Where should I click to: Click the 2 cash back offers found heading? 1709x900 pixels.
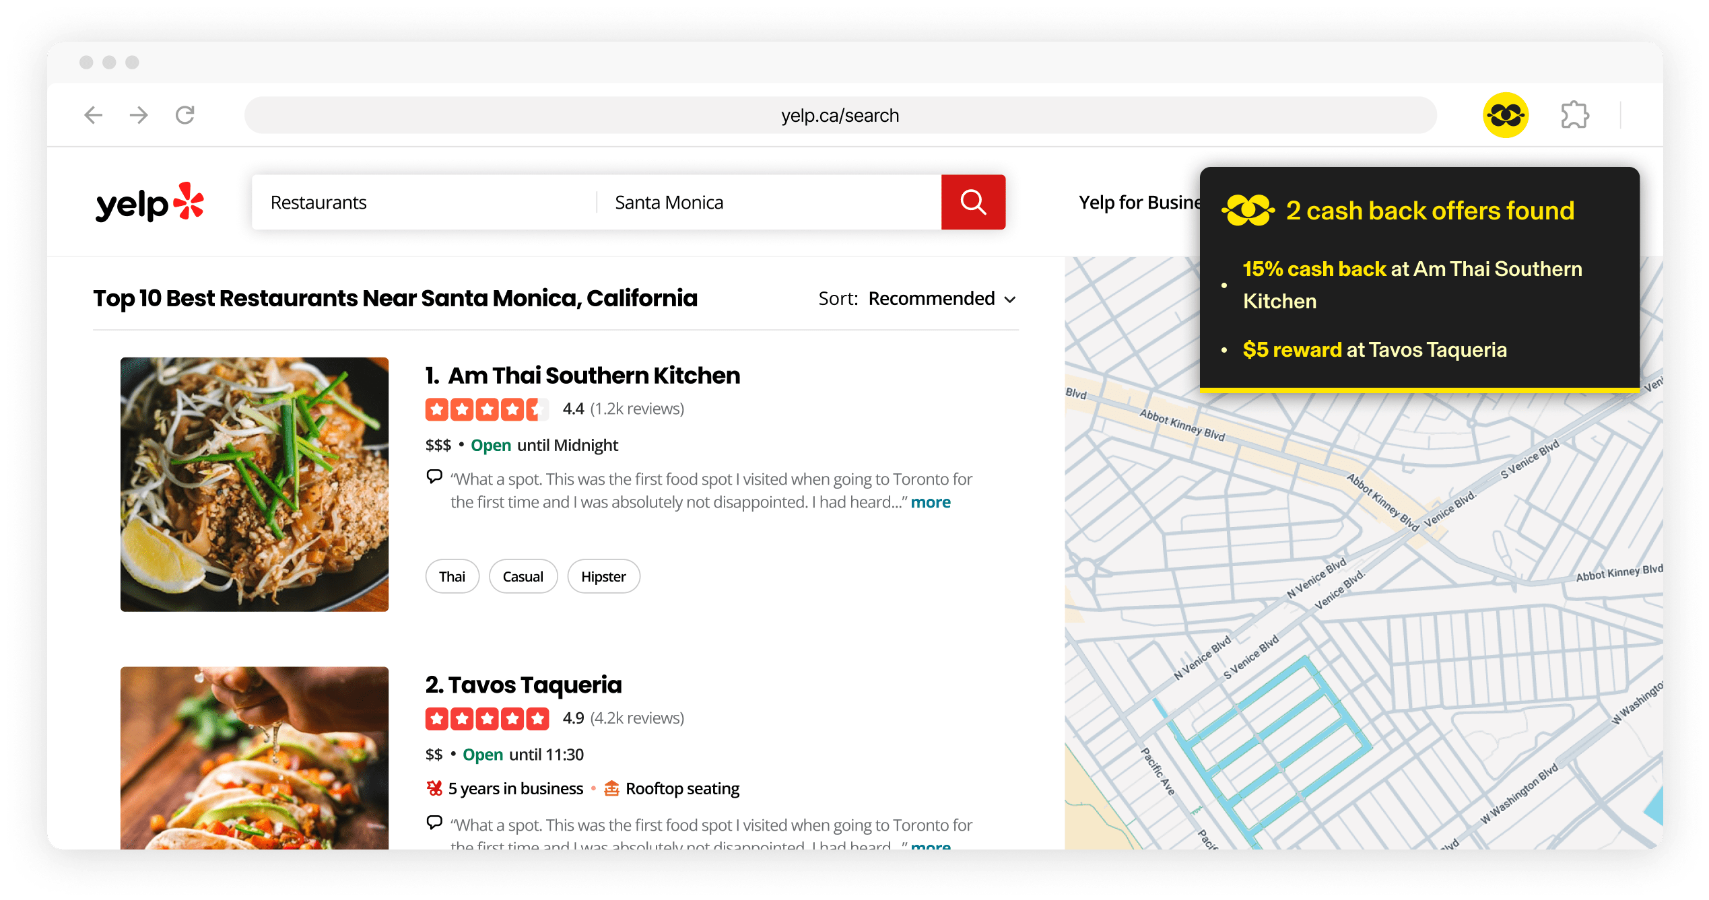(1430, 211)
